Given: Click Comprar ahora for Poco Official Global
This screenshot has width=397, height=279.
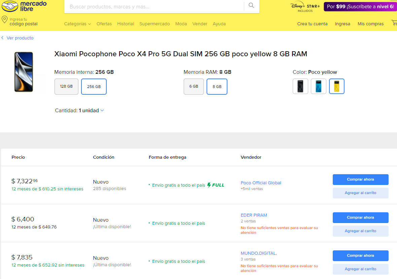Looking at the screenshot, I should pyautogui.click(x=360, y=180).
